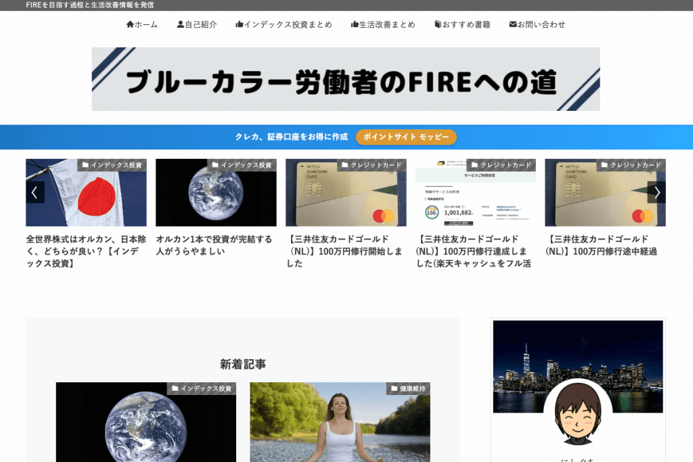Click the site banner ブルーカラー労働者のFIREへの道
Viewport: 693px width, 462px height.
coord(346,78)
